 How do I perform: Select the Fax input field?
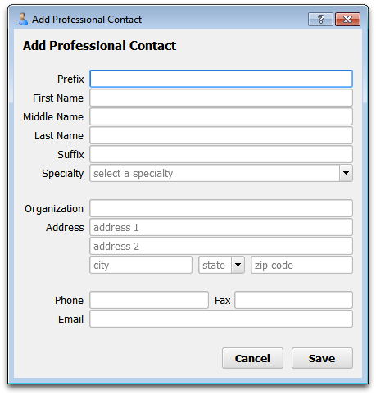[294, 300]
